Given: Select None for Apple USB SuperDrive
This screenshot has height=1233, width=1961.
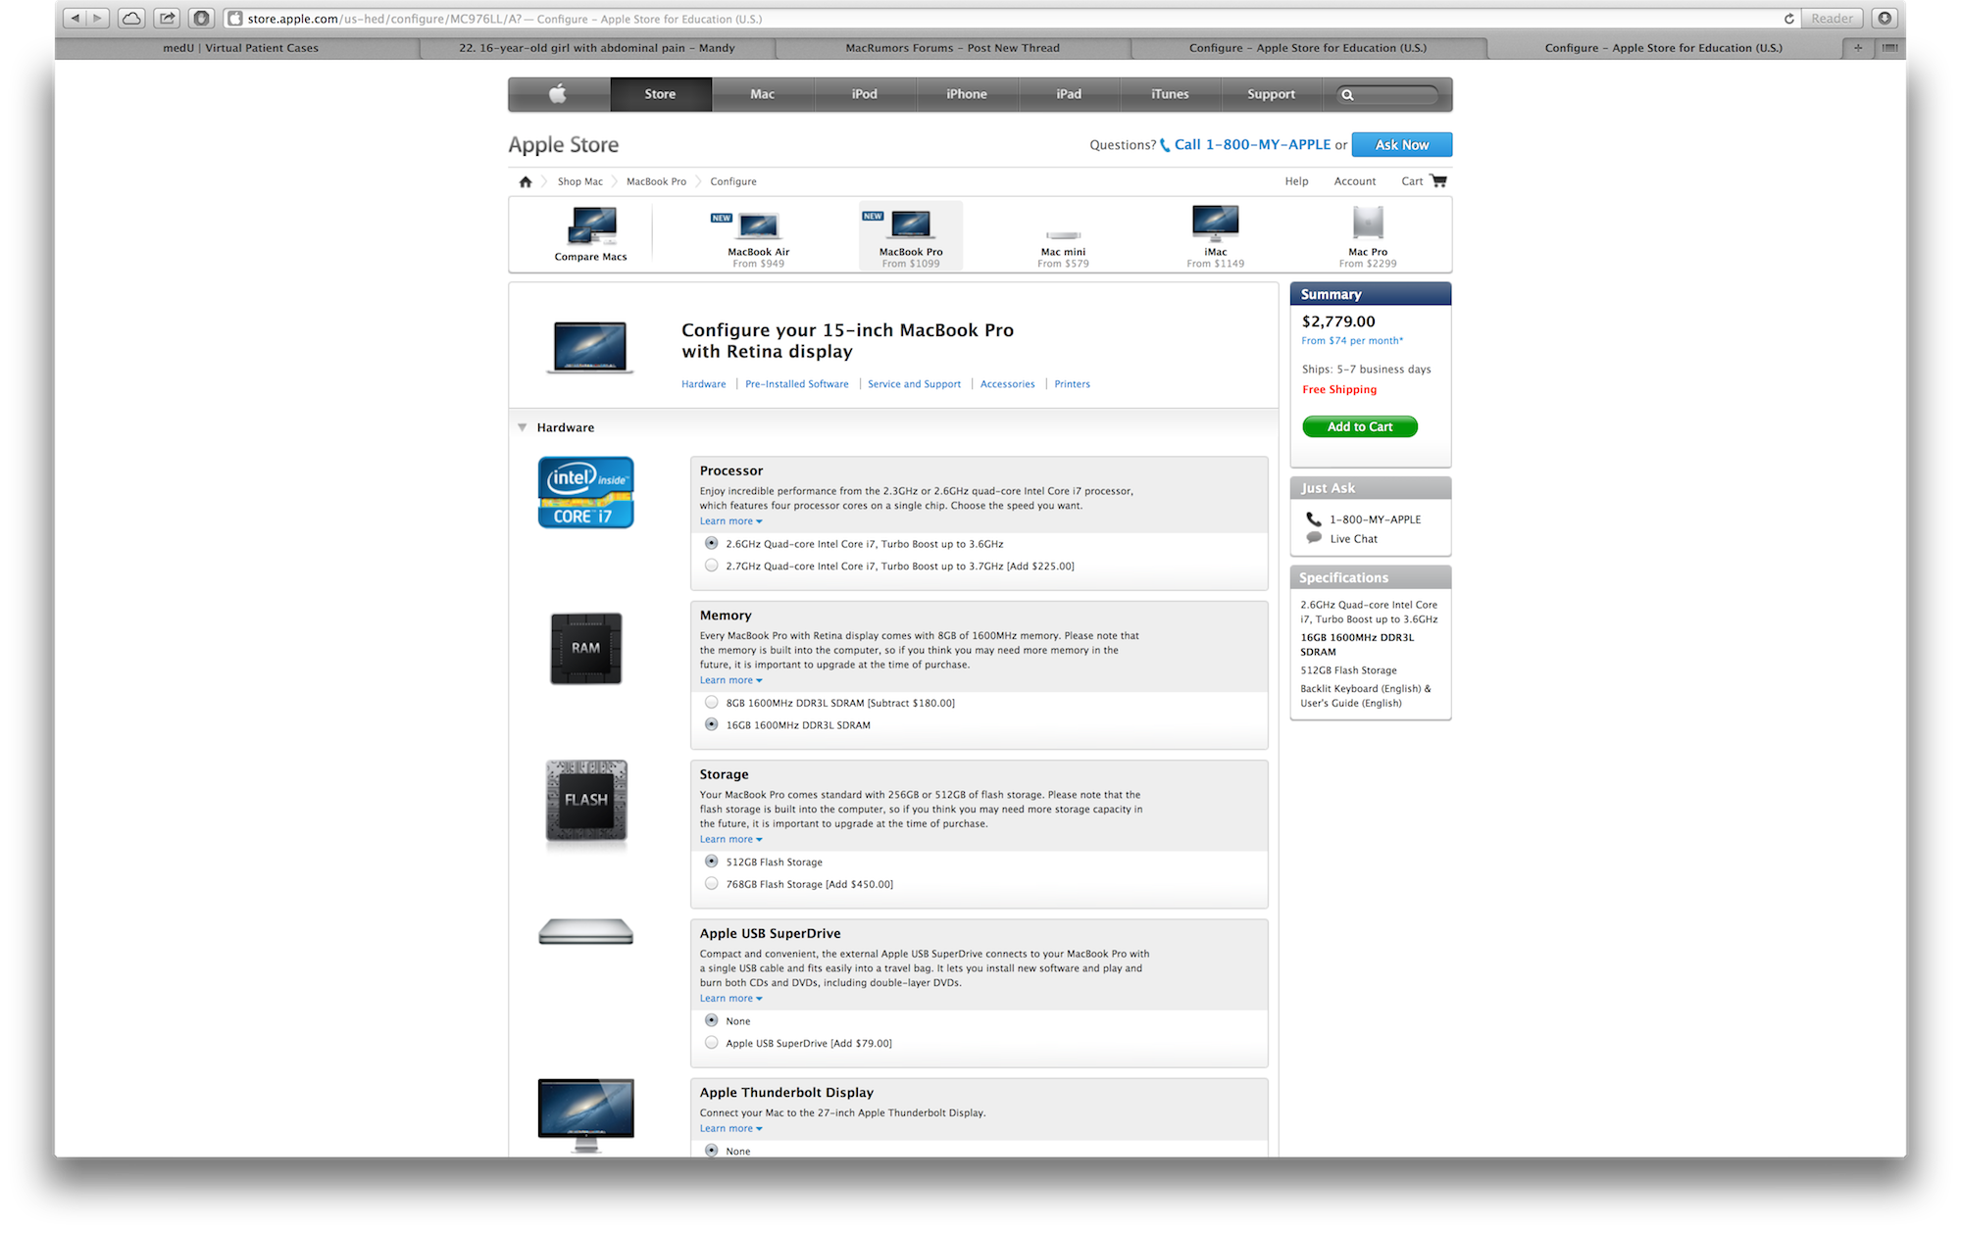Looking at the screenshot, I should [x=712, y=1020].
